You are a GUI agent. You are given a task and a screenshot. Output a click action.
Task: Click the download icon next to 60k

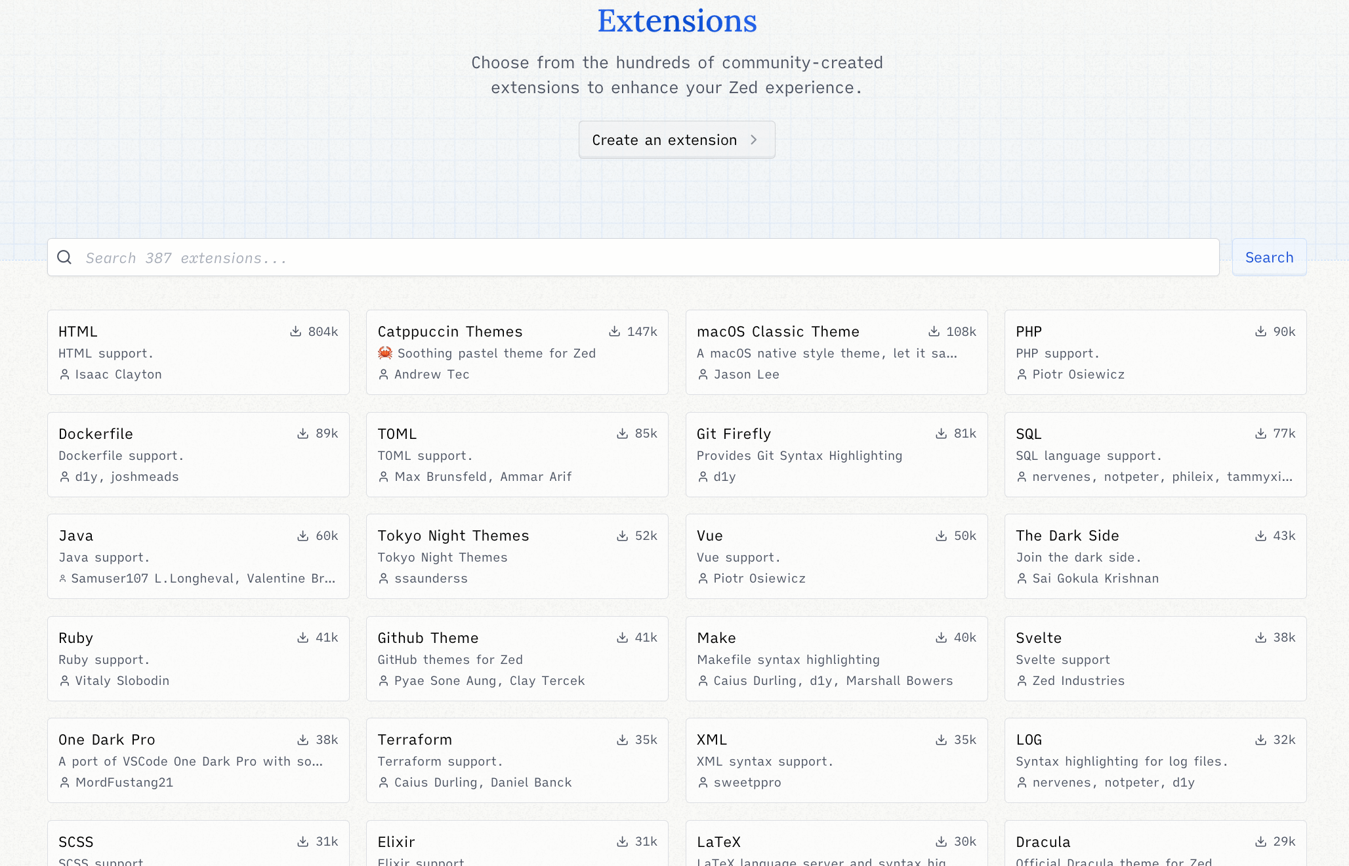(303, 536)
